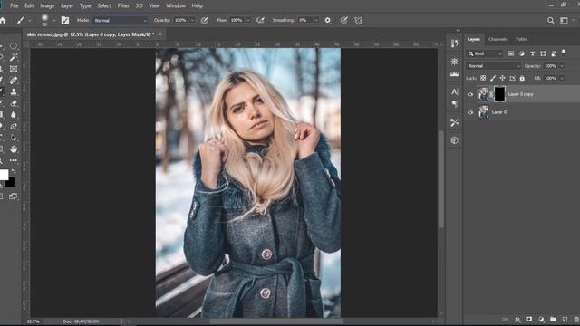
Task: Open the Character panel icon
Action: [455, 91]
